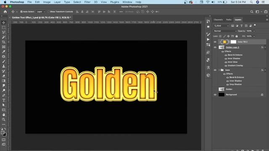The width and height of the screenshot is (269, 151).
Task: Open the Opacity slider dropdown arrow
Action: (x=254, y=31)
